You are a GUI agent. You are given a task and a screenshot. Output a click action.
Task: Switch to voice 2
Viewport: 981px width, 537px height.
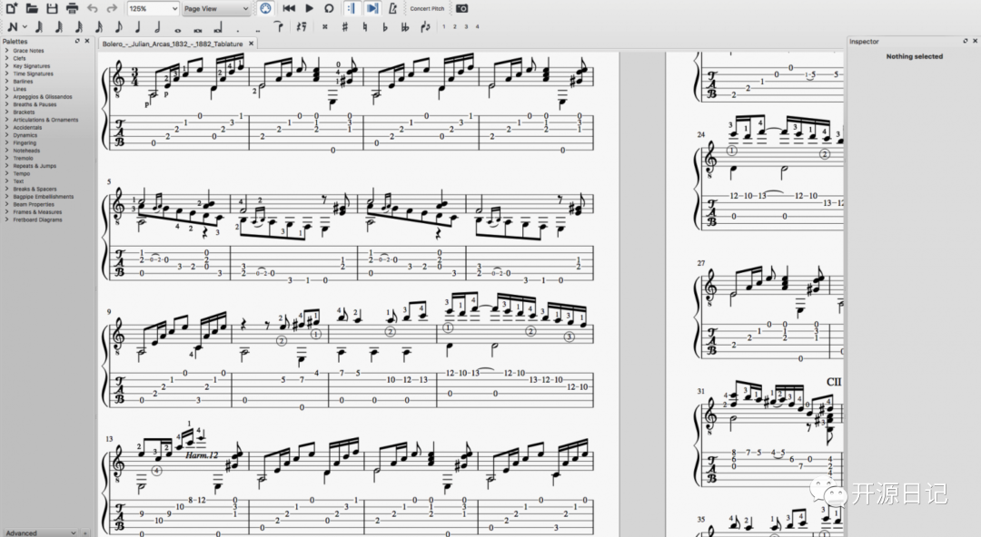tap(455, 27)
